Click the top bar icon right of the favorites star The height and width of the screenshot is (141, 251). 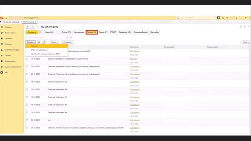pyautogui.click(x=236, y=18)
